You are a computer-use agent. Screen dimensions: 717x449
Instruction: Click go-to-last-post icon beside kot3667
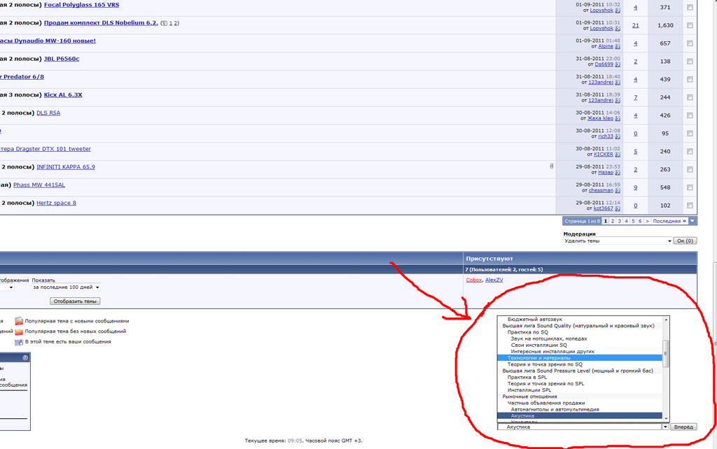coord(618,208)
